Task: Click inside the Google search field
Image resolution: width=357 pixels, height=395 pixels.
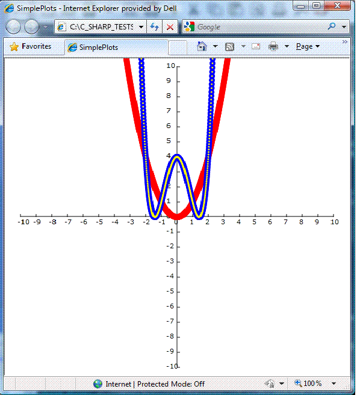Action: (x=260, y=26)
